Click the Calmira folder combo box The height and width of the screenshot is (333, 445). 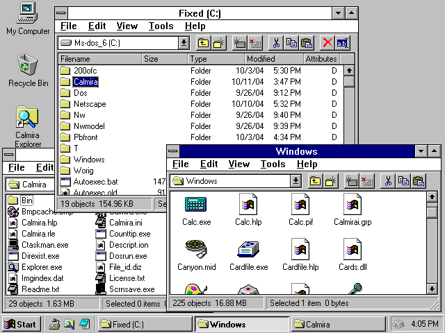pos(30,185)
